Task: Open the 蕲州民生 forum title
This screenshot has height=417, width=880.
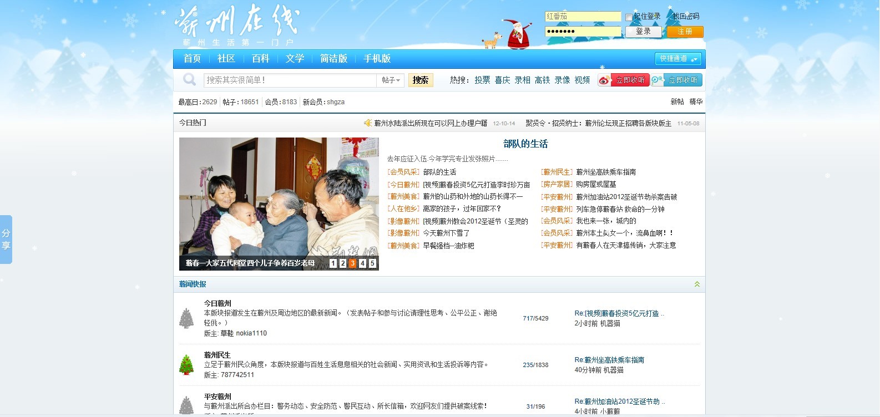Action: tap(218, 355)
